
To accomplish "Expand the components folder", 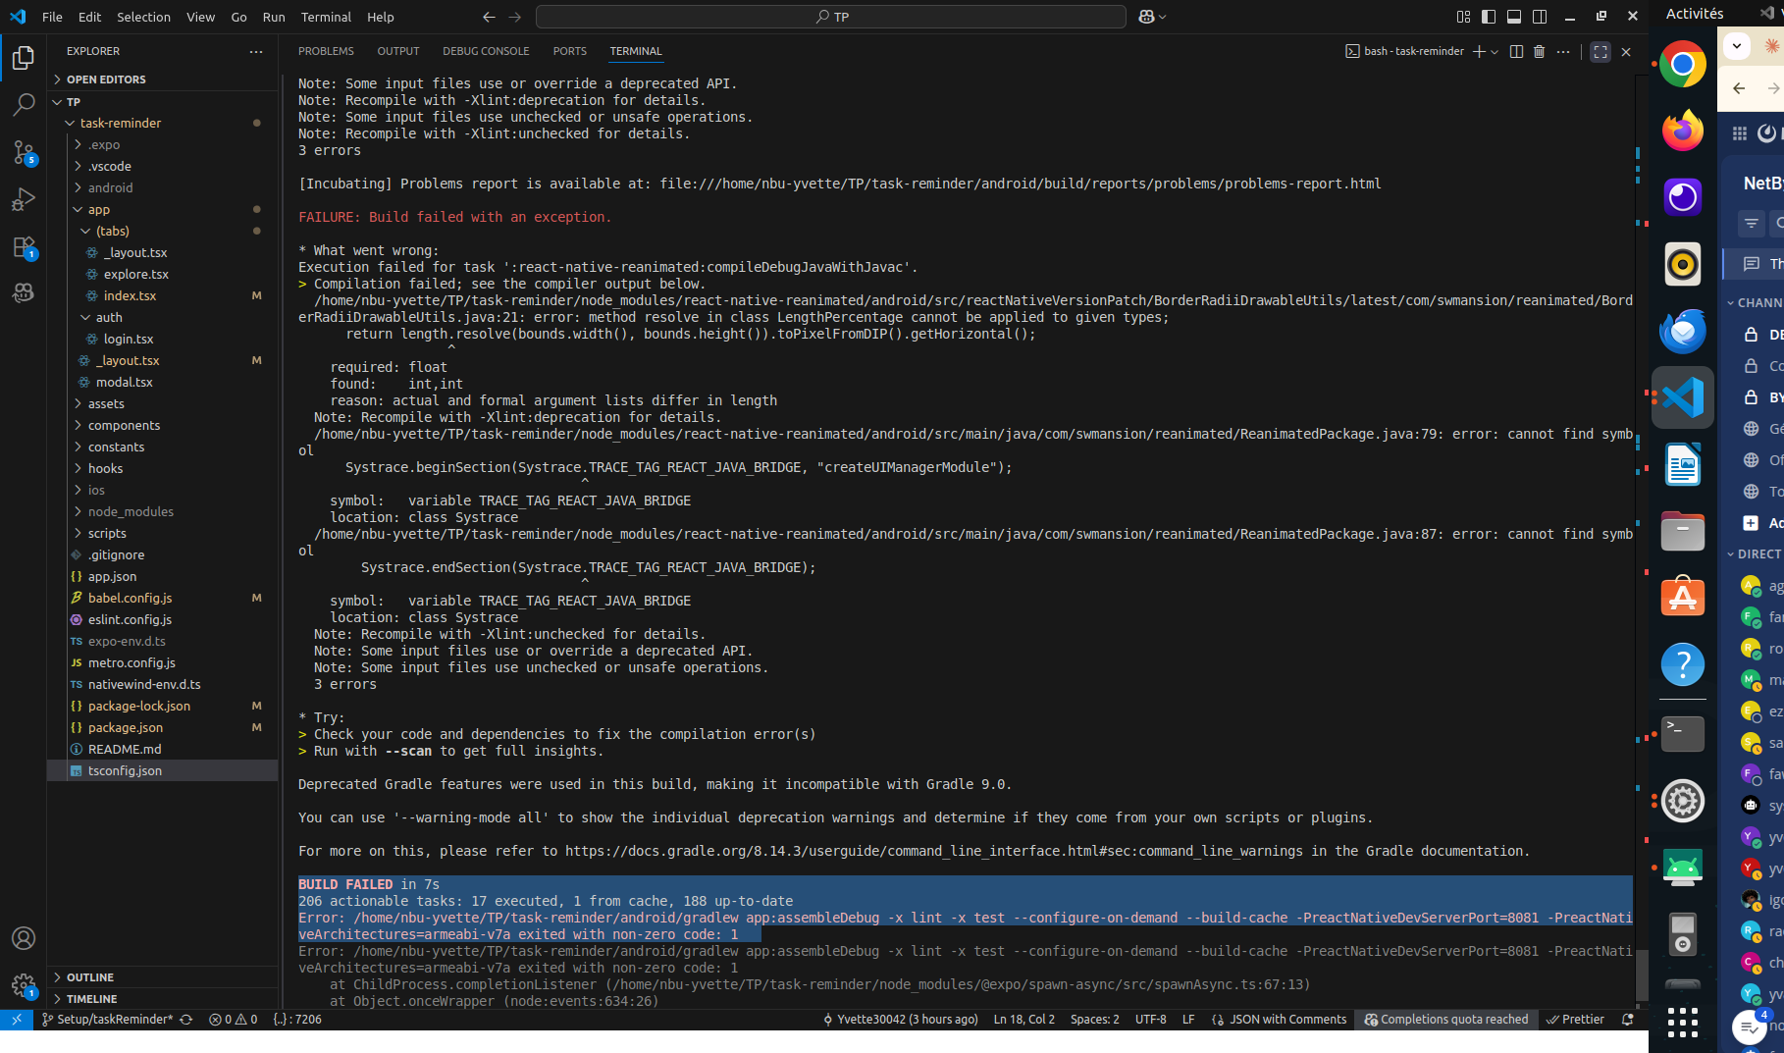I will [124, 425].
